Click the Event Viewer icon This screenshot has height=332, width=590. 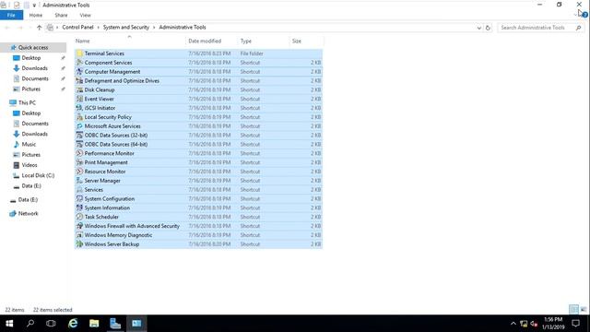tap(79, 99)
